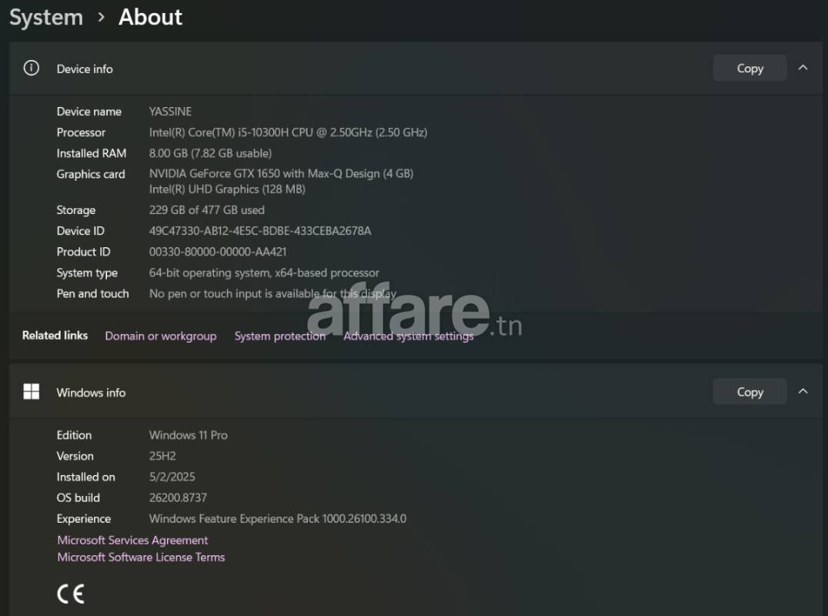Copy the Device info details
This screenshot has height=616, width=828.
point(750,69)
